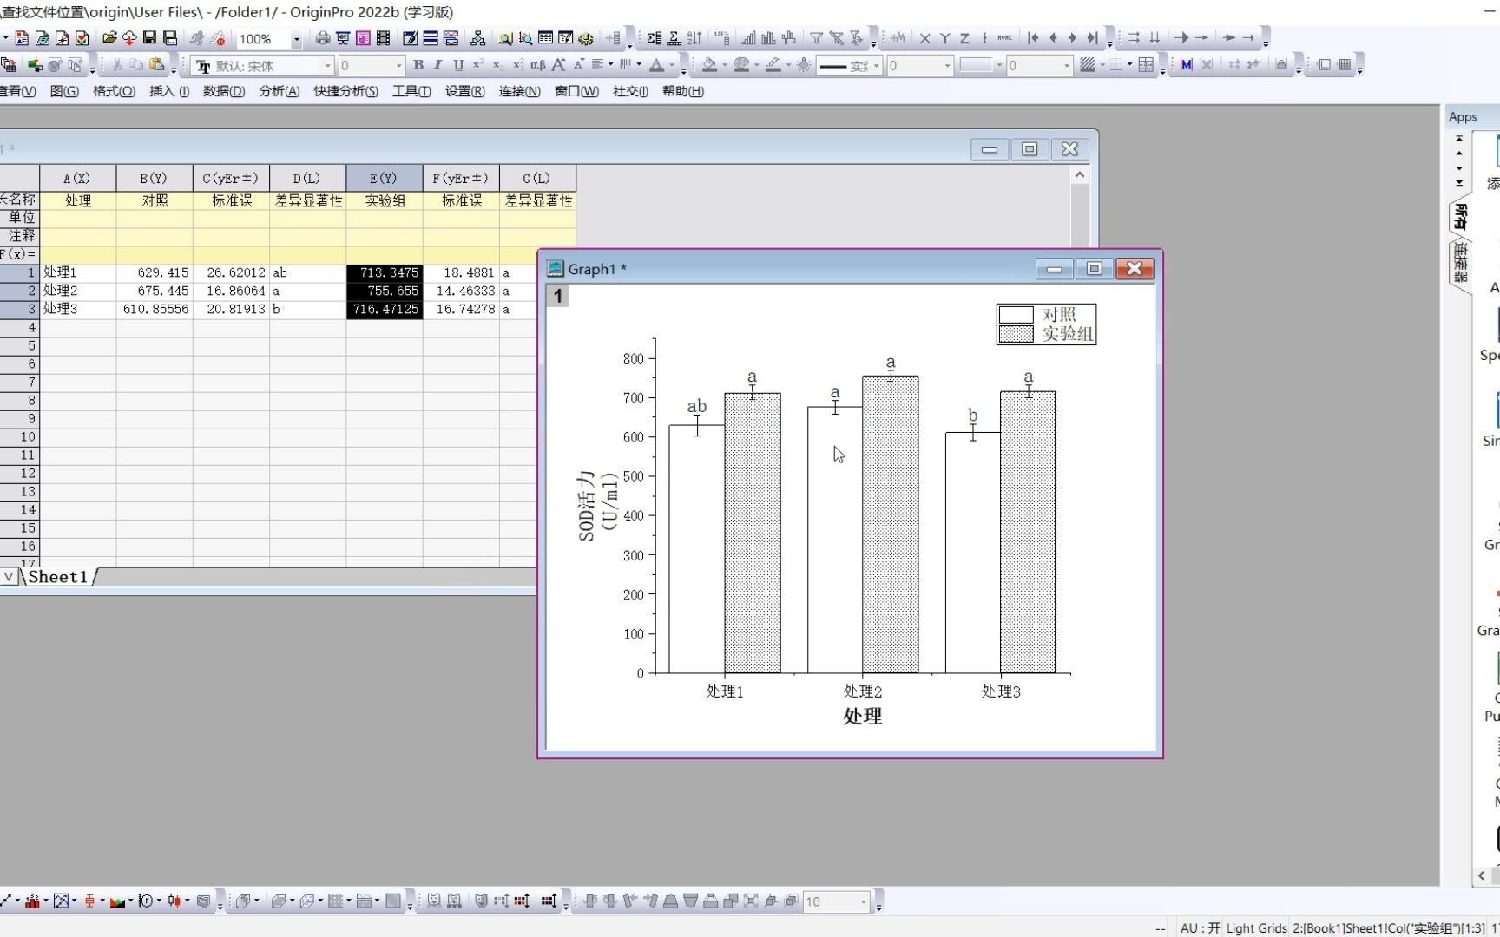Click cell containing 675.445
The height and width of the screenshot is (937, 1500).
(x=155, y=291)
